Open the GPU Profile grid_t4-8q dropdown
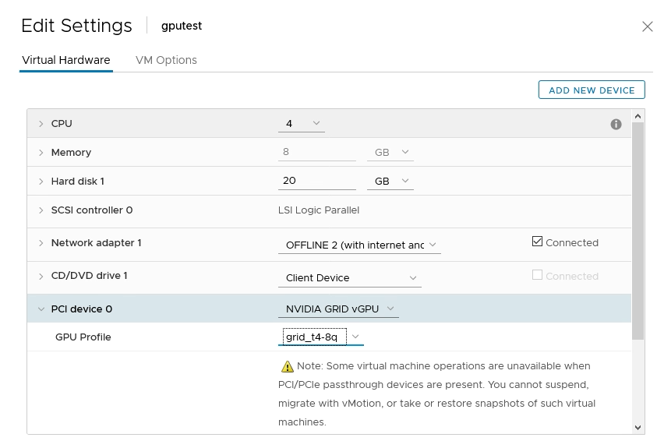 pyautogui.click(x=321, y=337)
